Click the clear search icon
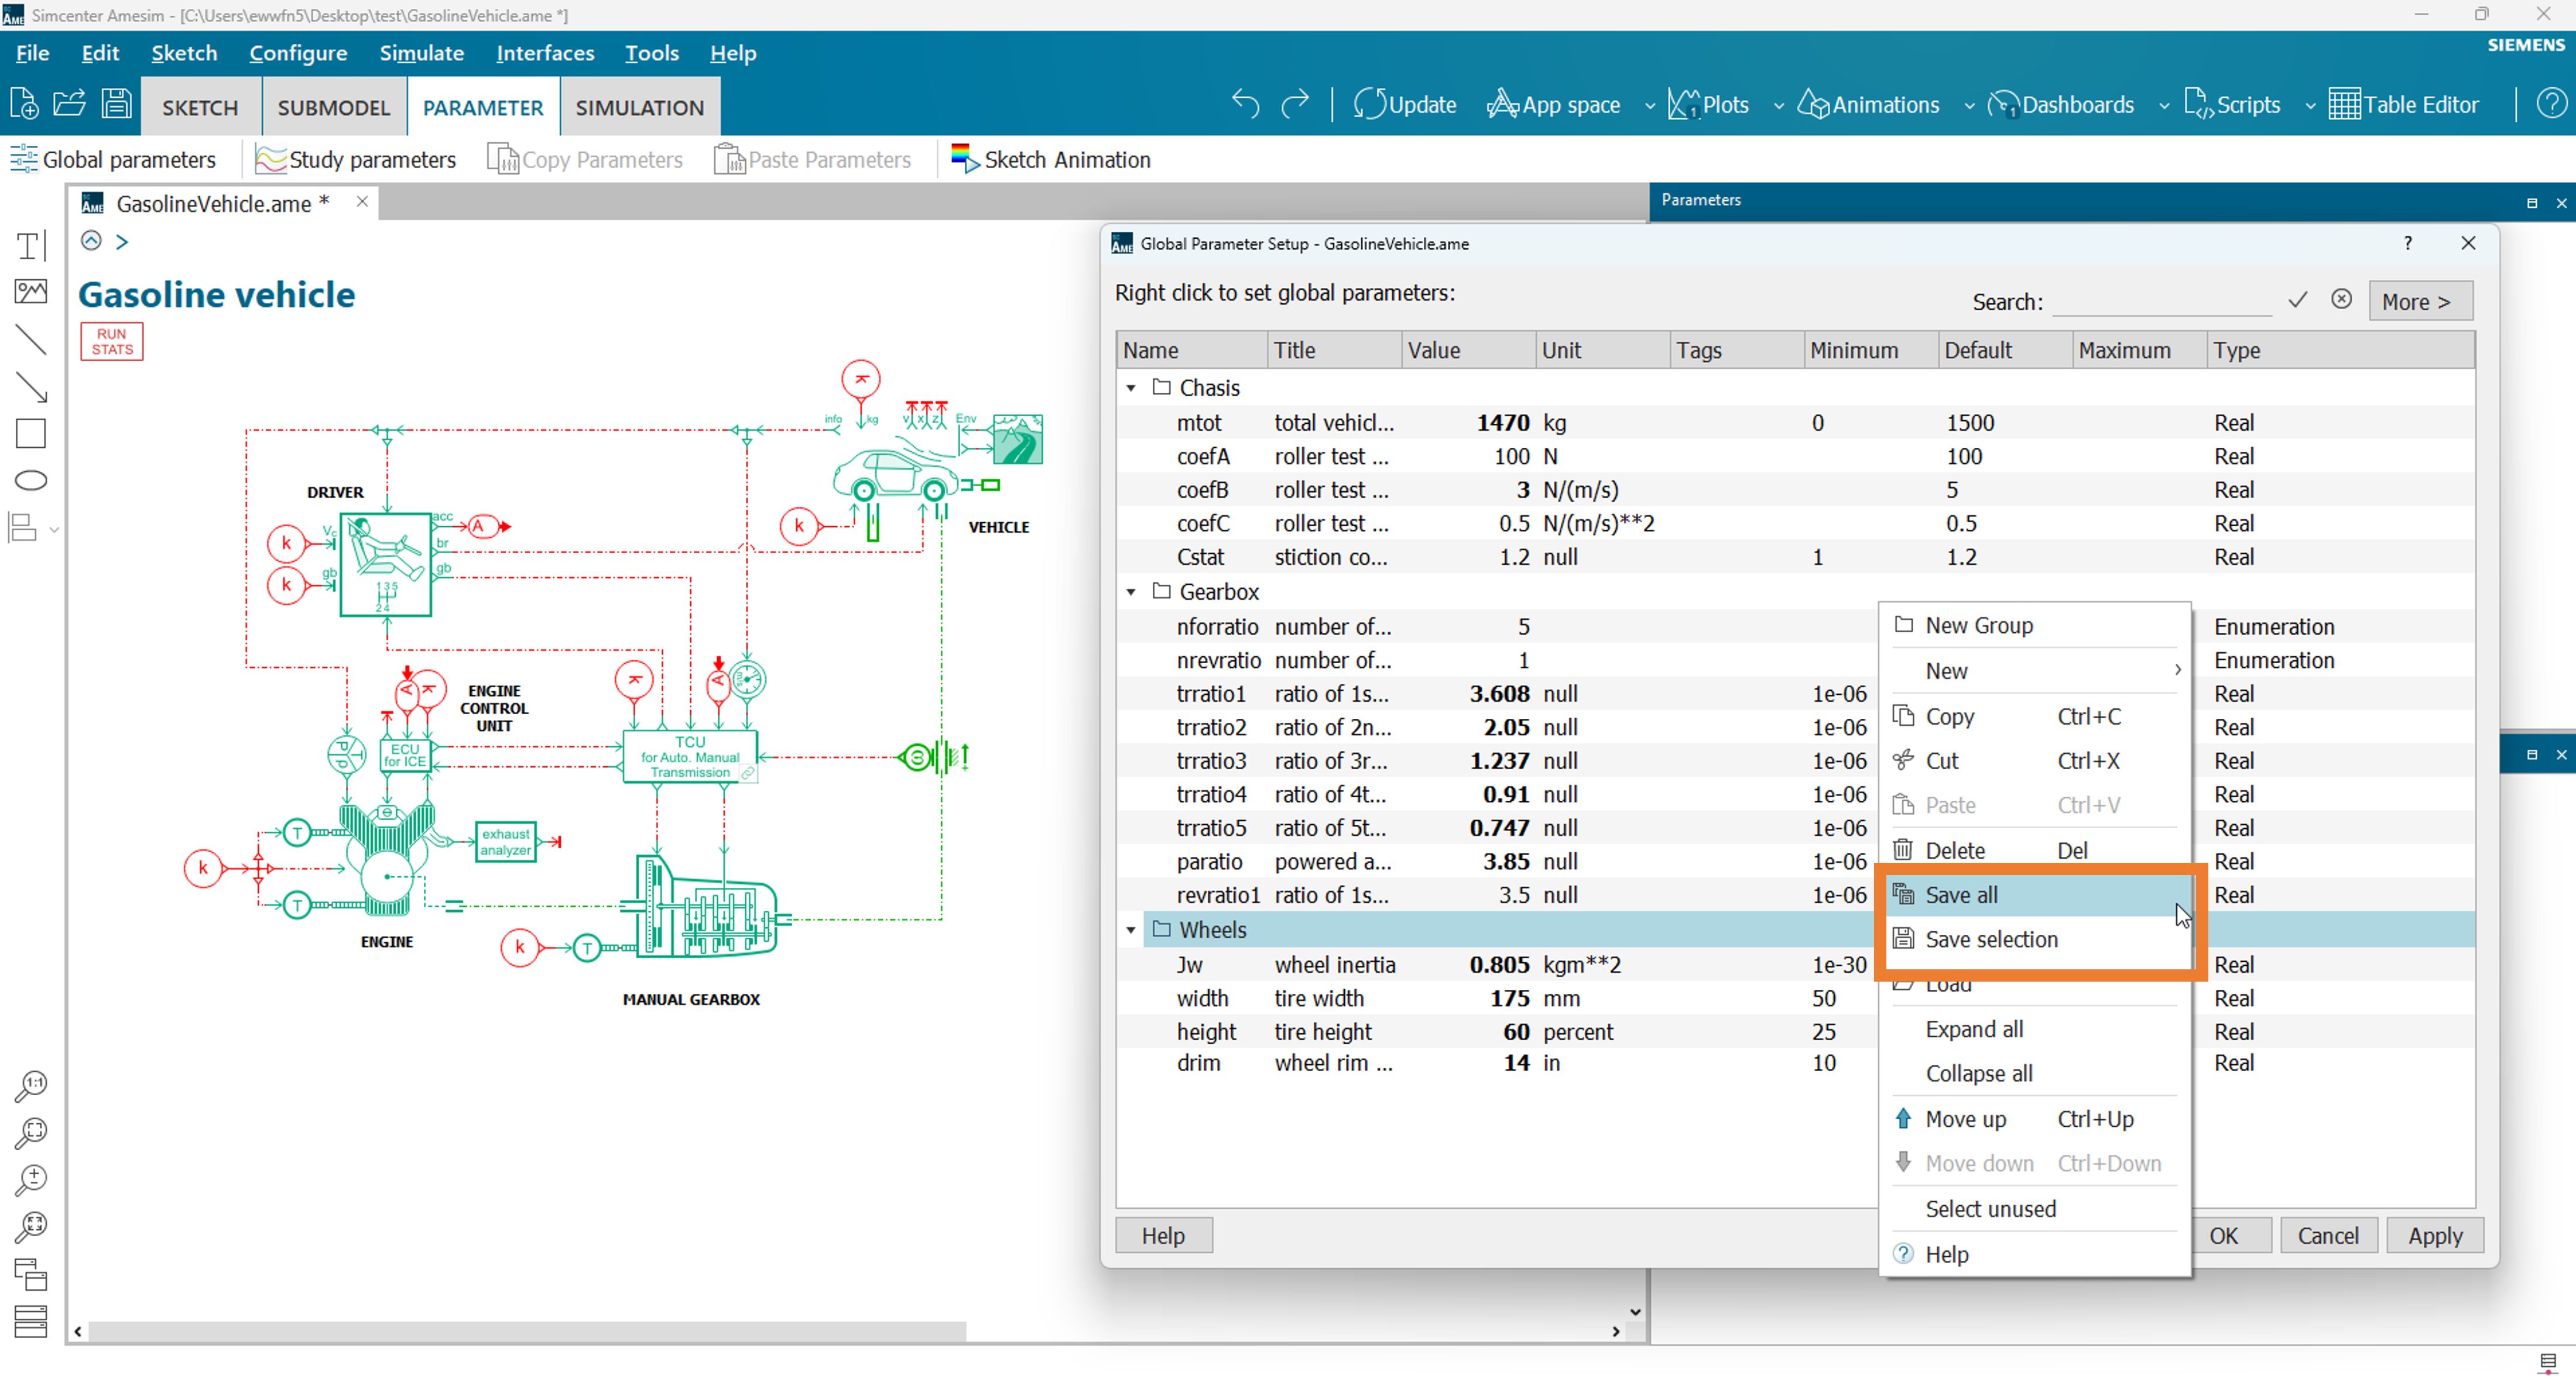Screen dimensions: 2576x1382 (x=2341, y=299)
